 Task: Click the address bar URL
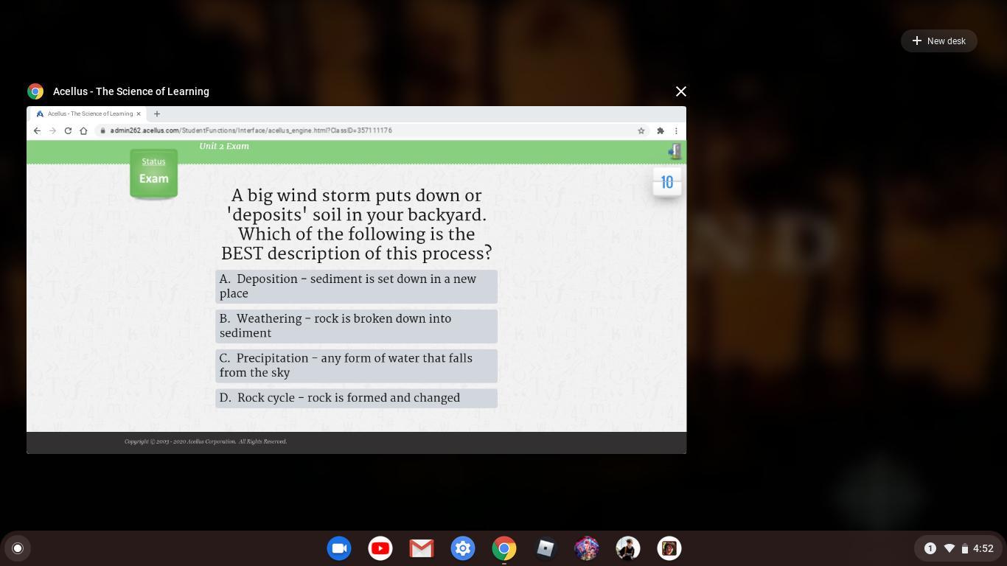coord(251,130)
